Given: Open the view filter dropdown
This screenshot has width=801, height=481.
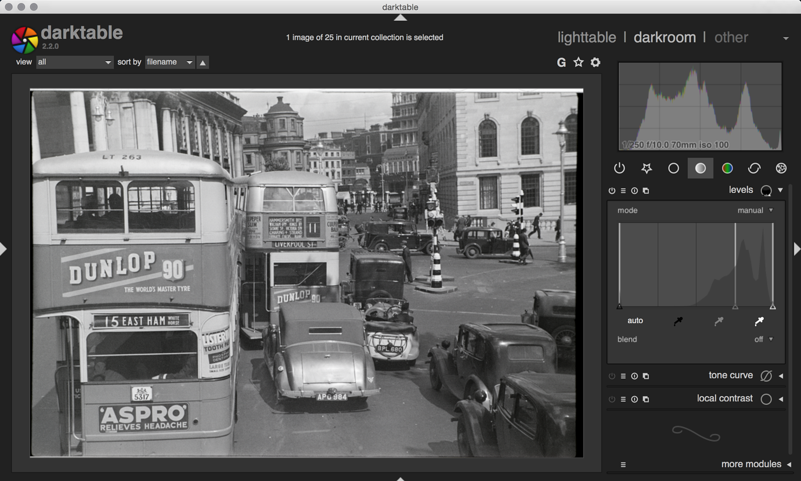Looking at the screenshot, I should (x=74, y=62).
